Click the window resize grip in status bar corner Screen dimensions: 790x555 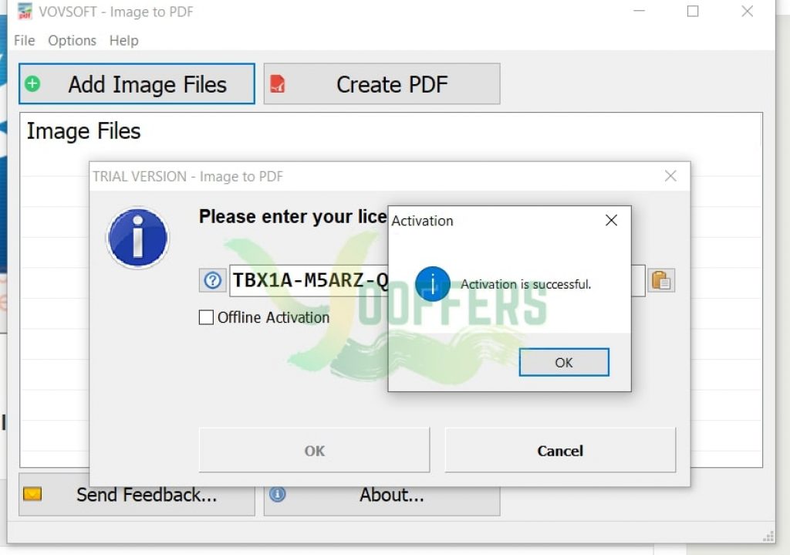(769, 536)
